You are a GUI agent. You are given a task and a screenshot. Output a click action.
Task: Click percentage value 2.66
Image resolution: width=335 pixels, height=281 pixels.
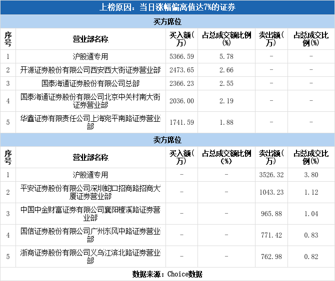tap(226, 70)
